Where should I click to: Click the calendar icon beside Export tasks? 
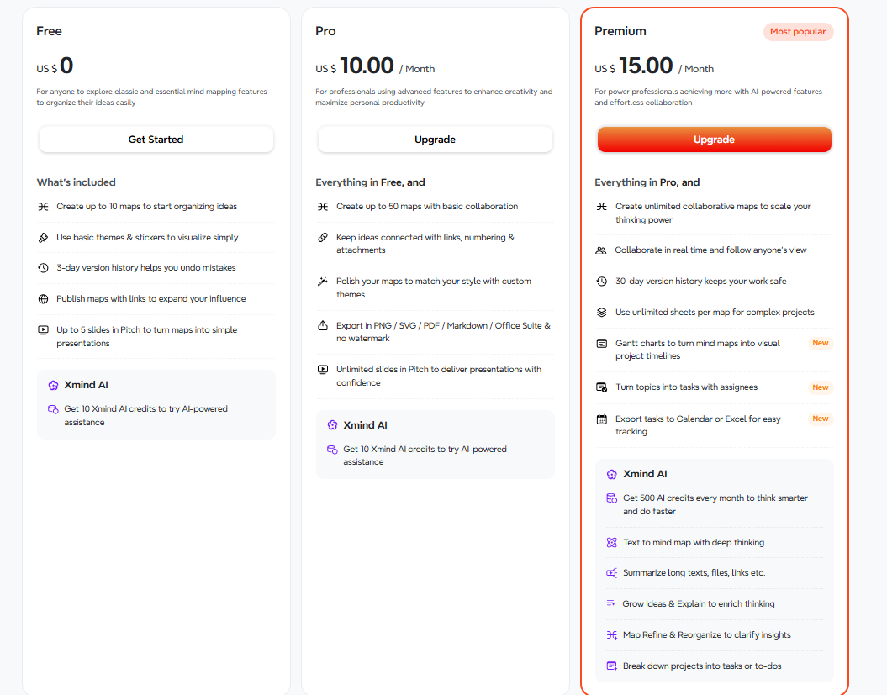click(602, 419)
